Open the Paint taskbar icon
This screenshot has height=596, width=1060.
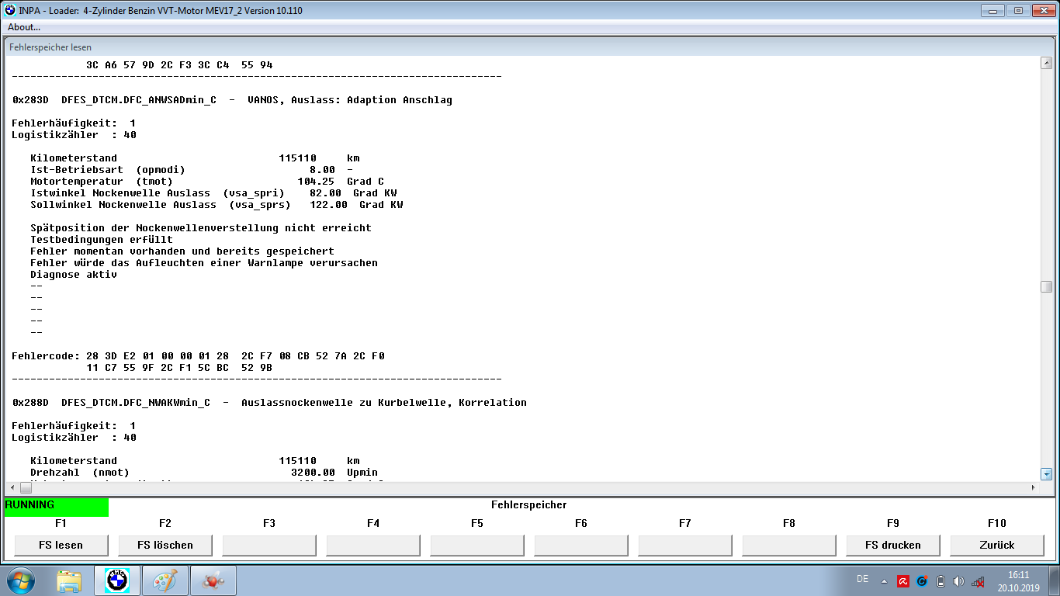click(165, 580)
